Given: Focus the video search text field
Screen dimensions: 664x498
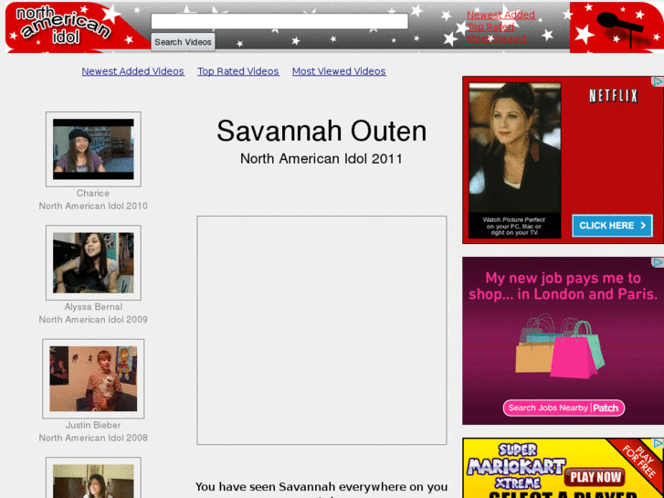Looking at the screenshot, I should (x=279, y=21).
